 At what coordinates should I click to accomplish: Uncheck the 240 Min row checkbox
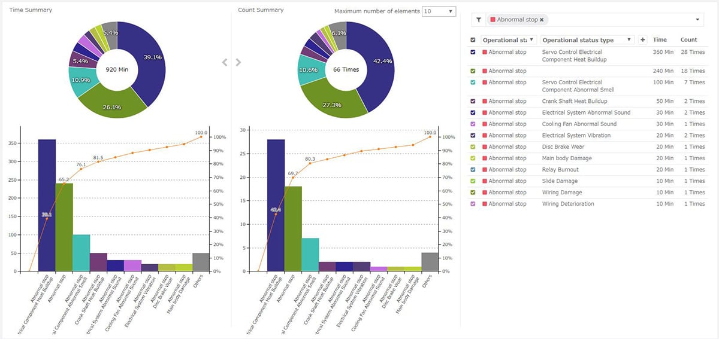coord(473,71)
